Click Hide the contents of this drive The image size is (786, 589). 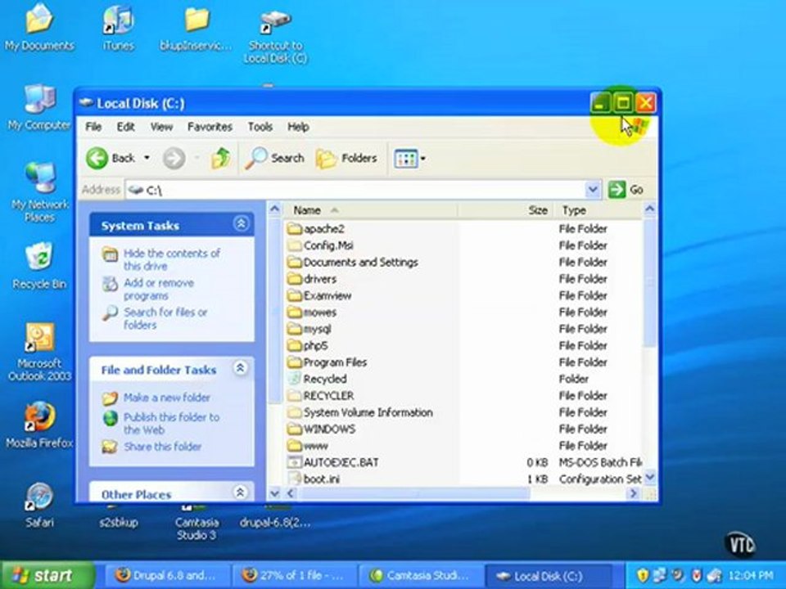[172, 259]
